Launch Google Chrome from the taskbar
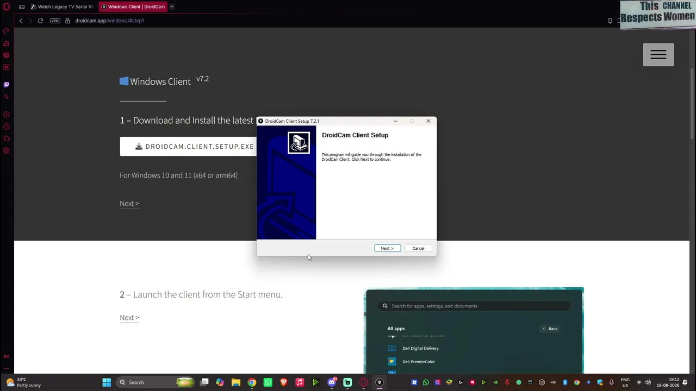 click(252, 382)
